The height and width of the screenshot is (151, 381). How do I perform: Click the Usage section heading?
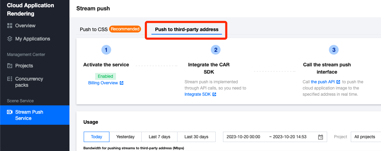coord(91,122)
